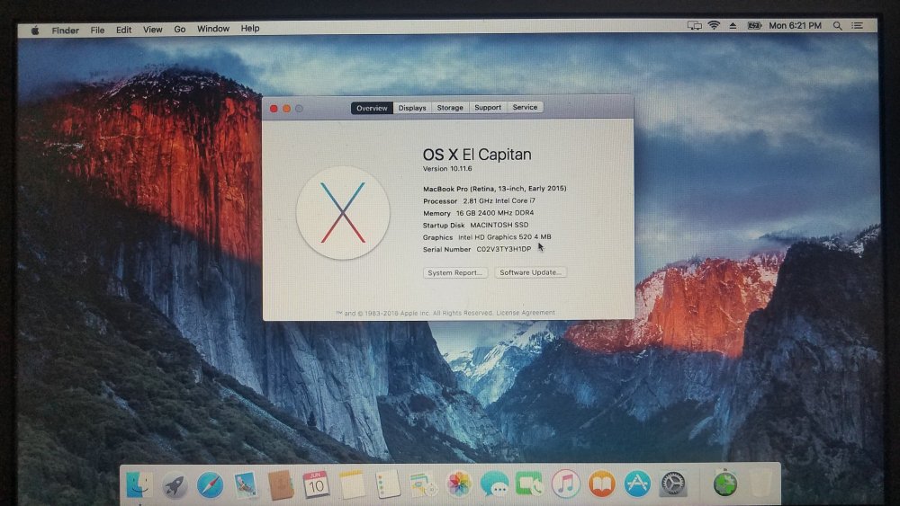900x506 pixels.
Task: Open the Window menu
Action: (213, 29)
